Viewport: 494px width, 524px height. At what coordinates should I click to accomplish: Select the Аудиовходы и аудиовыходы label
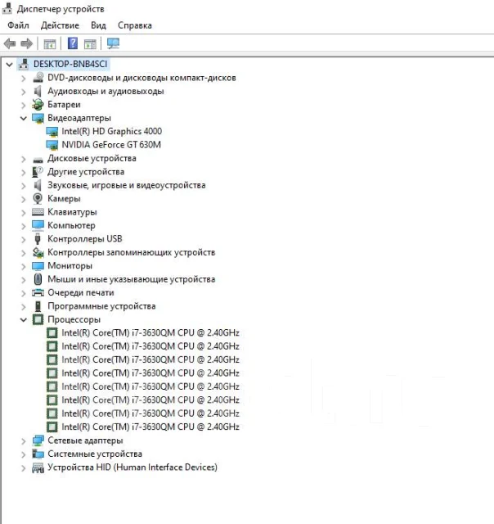pos(106,91)
